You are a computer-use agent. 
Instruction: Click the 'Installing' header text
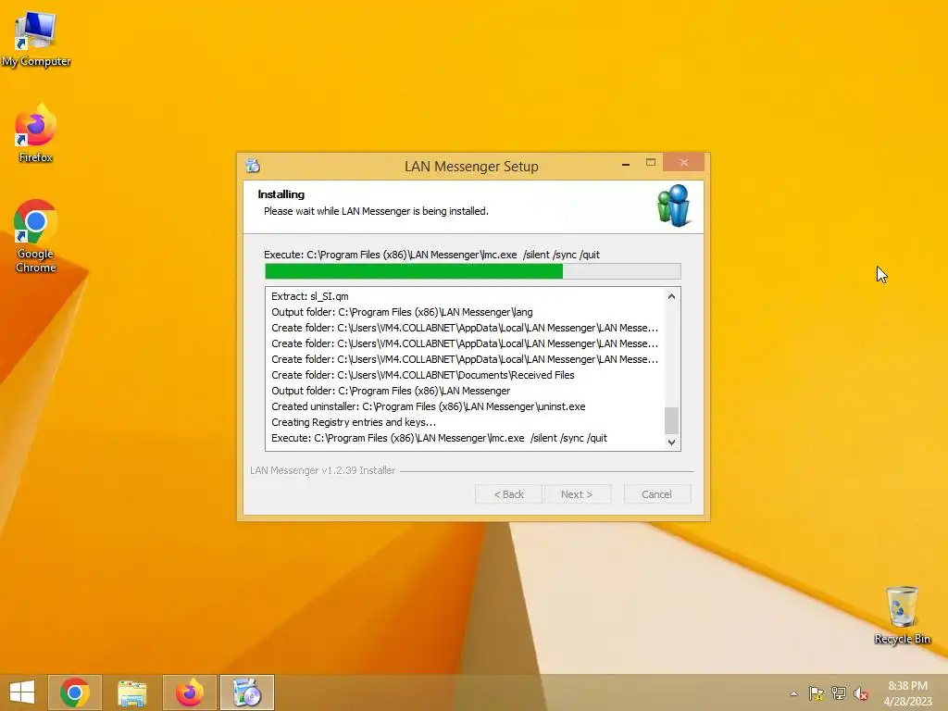(x=281, y=194)
